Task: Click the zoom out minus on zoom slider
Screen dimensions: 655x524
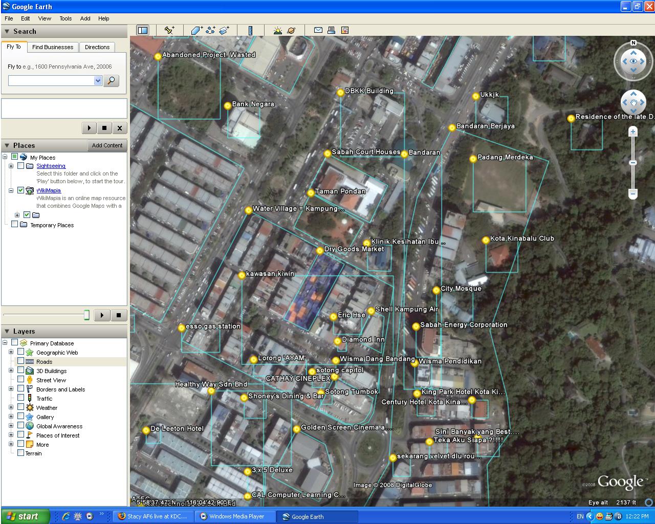Action: tap(633, 194)
